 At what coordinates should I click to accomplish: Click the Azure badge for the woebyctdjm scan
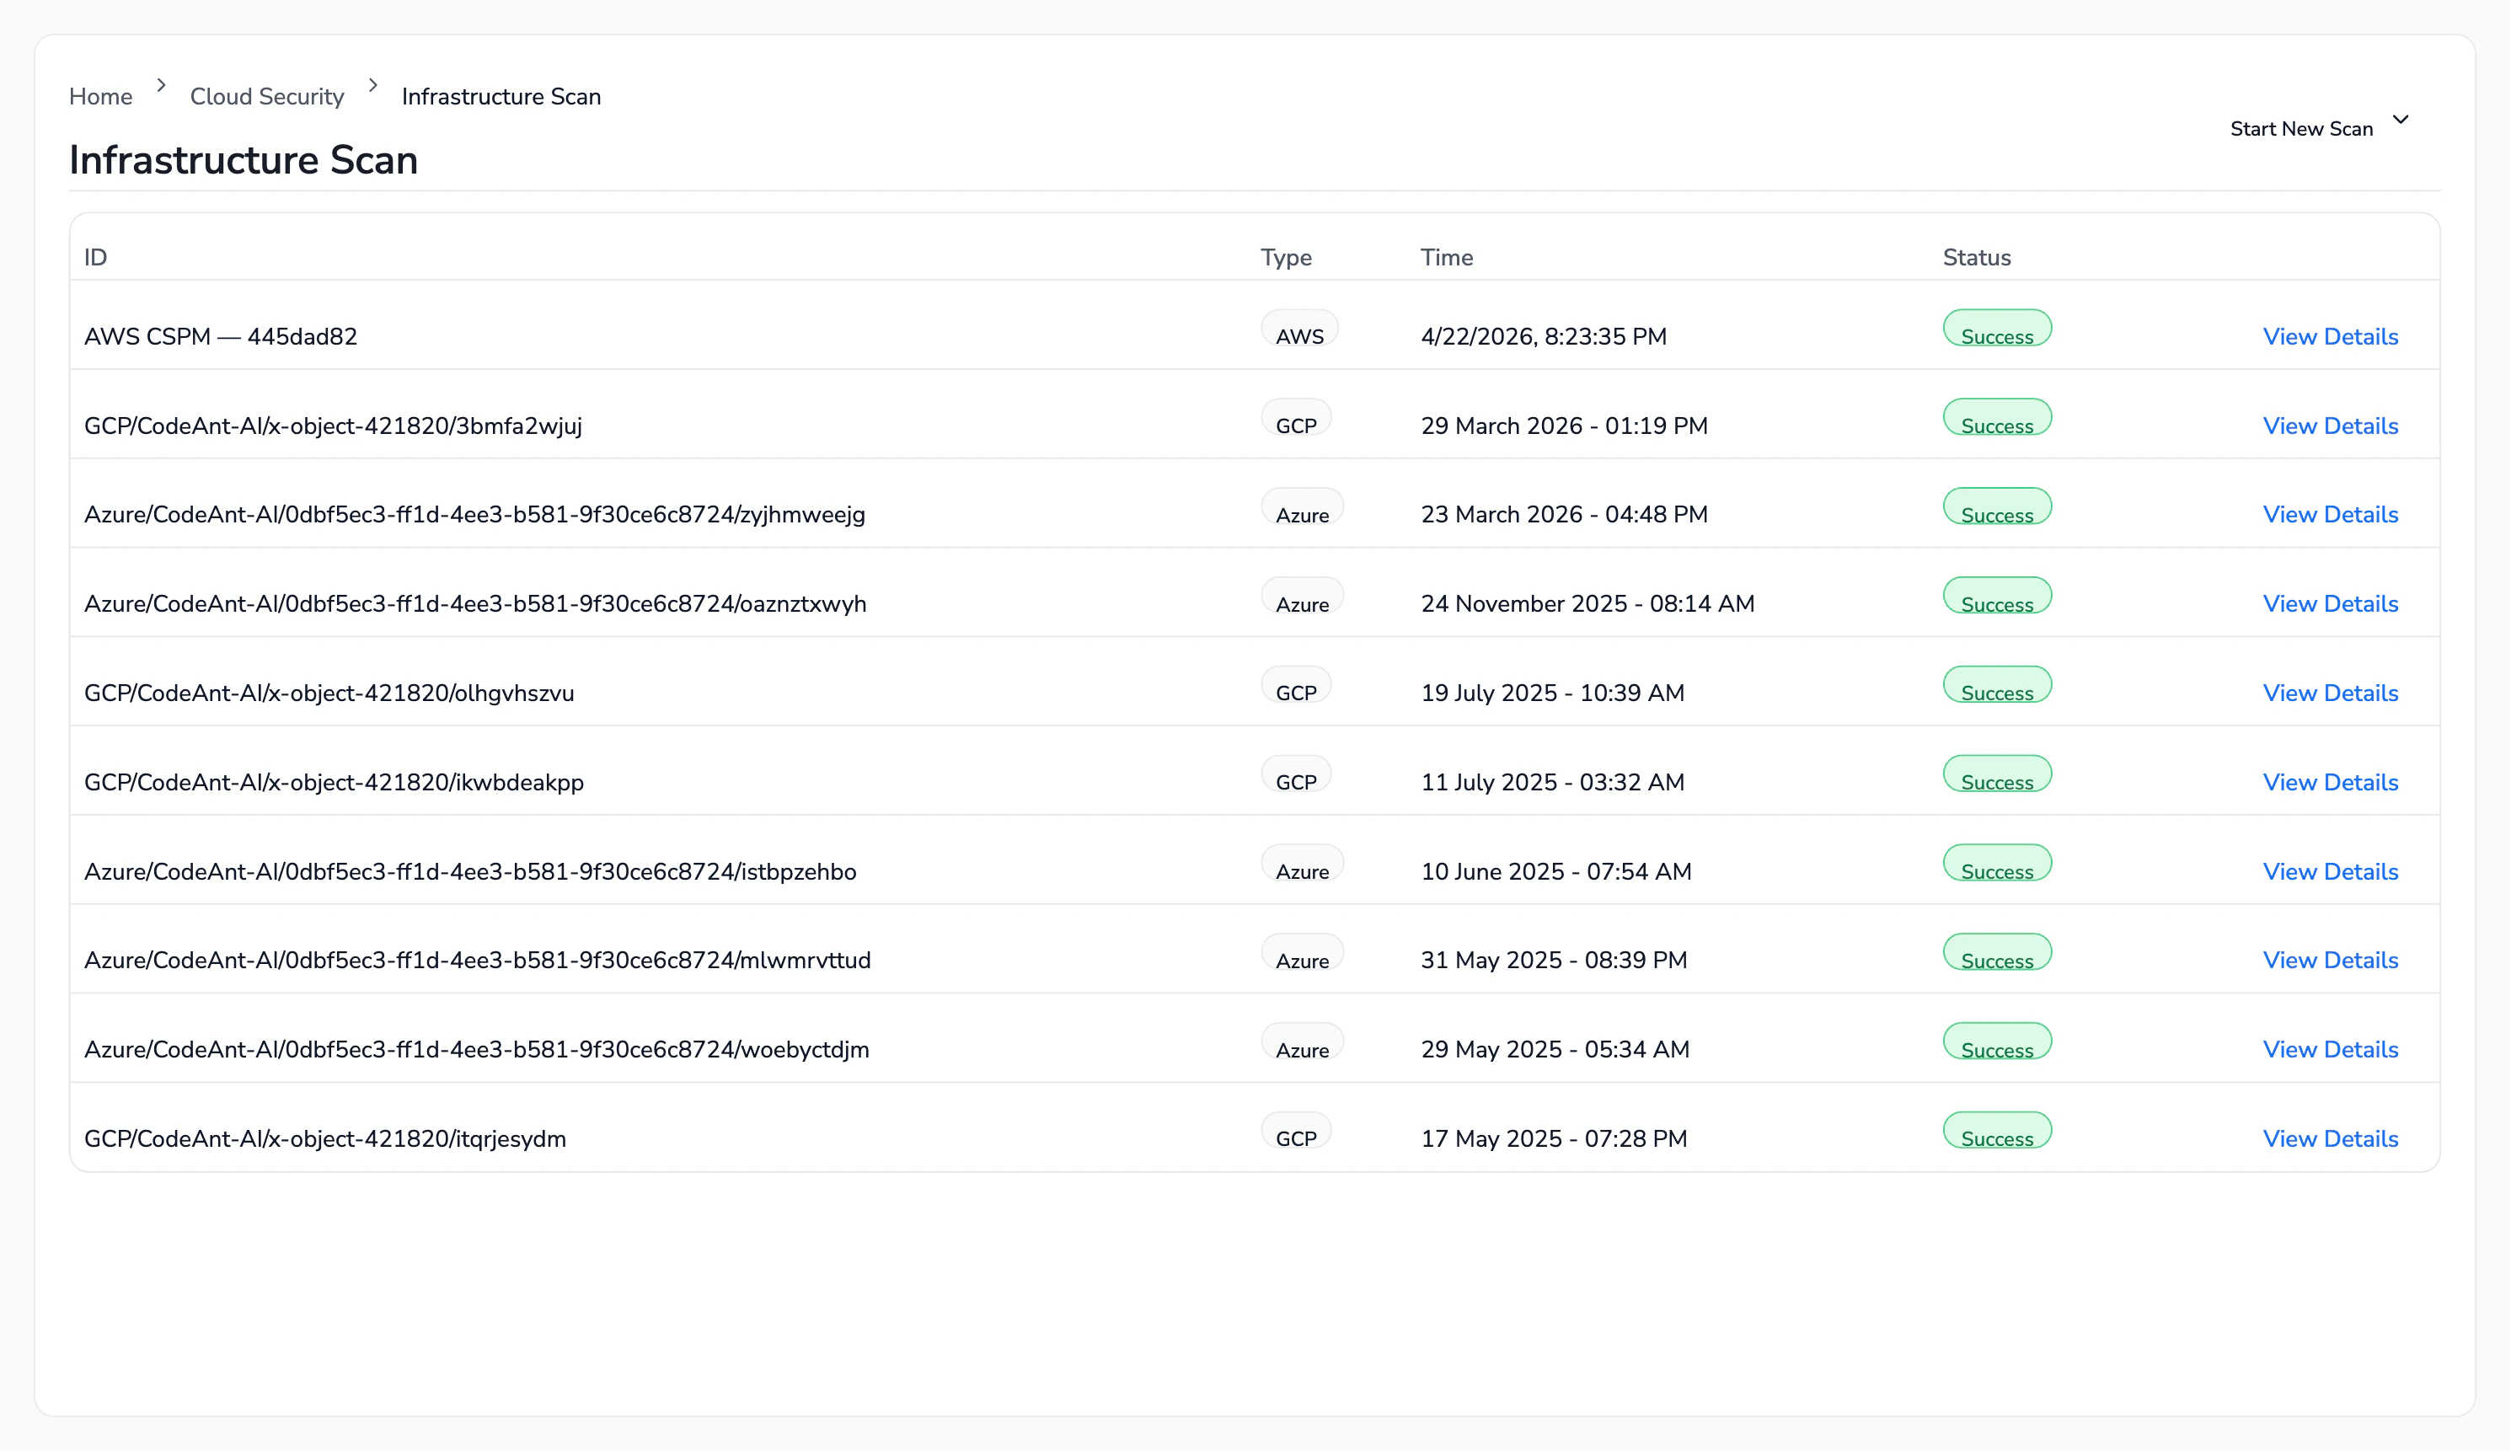[x=1301, y=1042]
